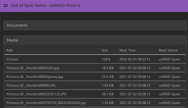Click the Size column header
This screenshot has height=108, width=188.
click(105, 50)
